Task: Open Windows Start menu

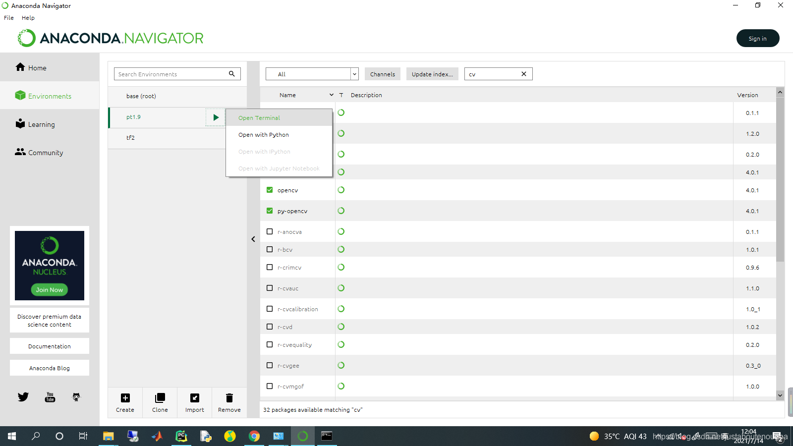Action: coord(12,436)
